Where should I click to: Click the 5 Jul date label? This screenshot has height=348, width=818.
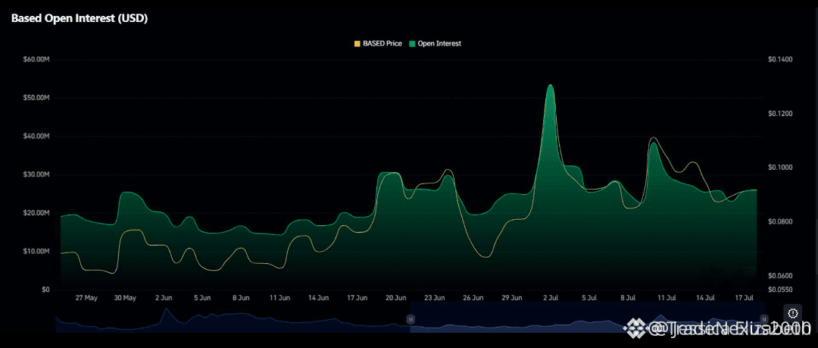click(589, 299)
